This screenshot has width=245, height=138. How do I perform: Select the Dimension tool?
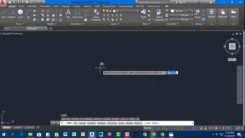[x=77, y=14]
